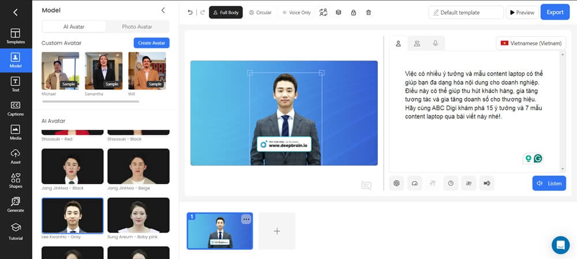This screenshot has width=577, height=259.
Task: Click the undo arrow
Action: pos(190,12)
